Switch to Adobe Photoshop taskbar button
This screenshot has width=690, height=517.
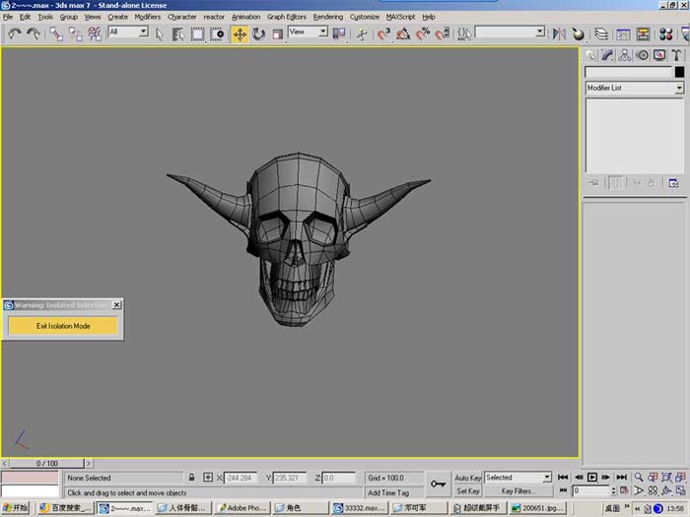coord(241,508)
